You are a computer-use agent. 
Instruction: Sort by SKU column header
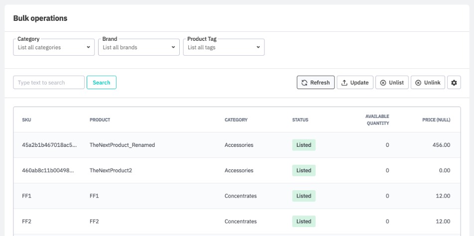(27, 120)
